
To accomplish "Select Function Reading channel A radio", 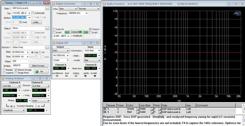I will [11, 106].
